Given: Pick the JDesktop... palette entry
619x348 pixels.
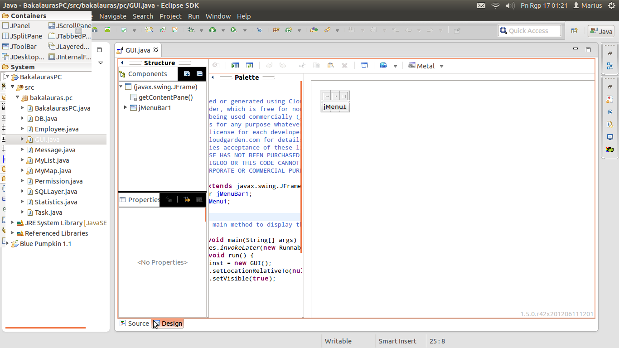Looking at the screenshot, I should point(23,57).
